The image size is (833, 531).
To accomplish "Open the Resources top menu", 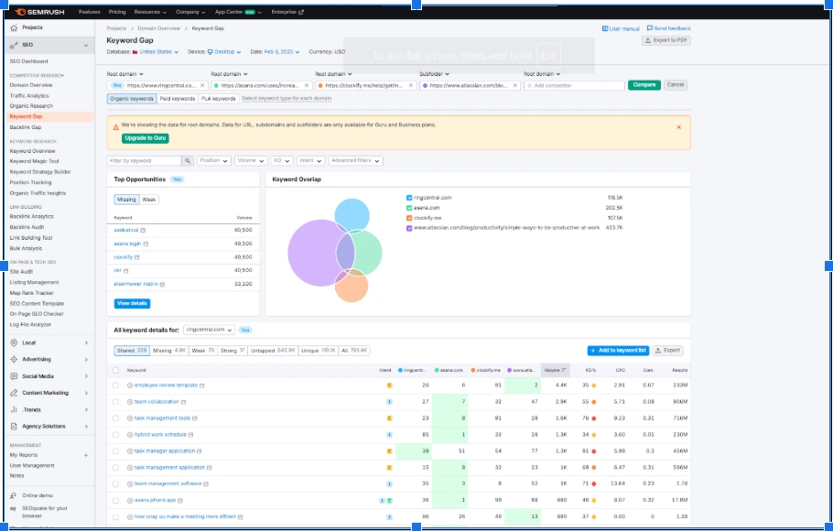I will (x=150, y=12).
